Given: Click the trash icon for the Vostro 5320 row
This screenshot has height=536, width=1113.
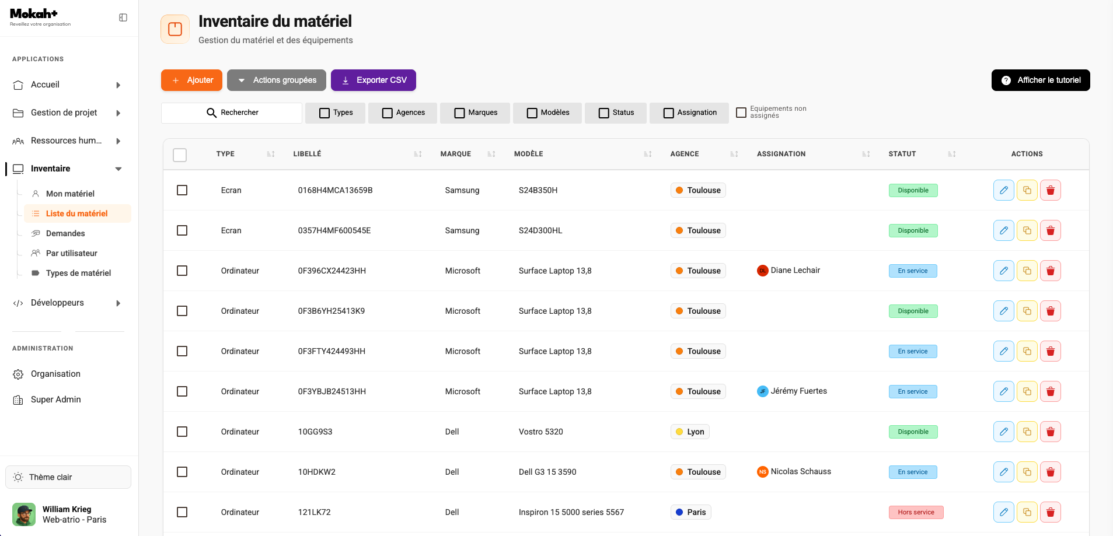Looking at the screenshot, I should [1050, 432].
